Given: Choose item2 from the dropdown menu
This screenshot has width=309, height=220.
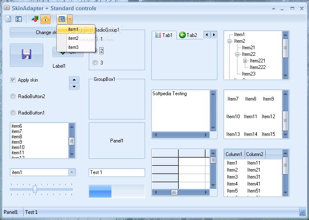Looking at the screenshot, I should [76, 38].
